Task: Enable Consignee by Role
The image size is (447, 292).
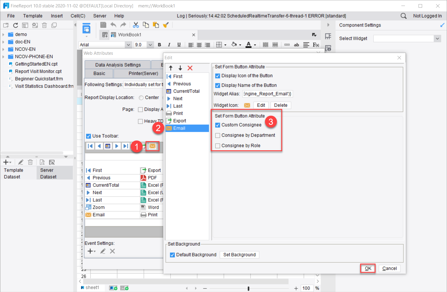Action: (218, 146)
